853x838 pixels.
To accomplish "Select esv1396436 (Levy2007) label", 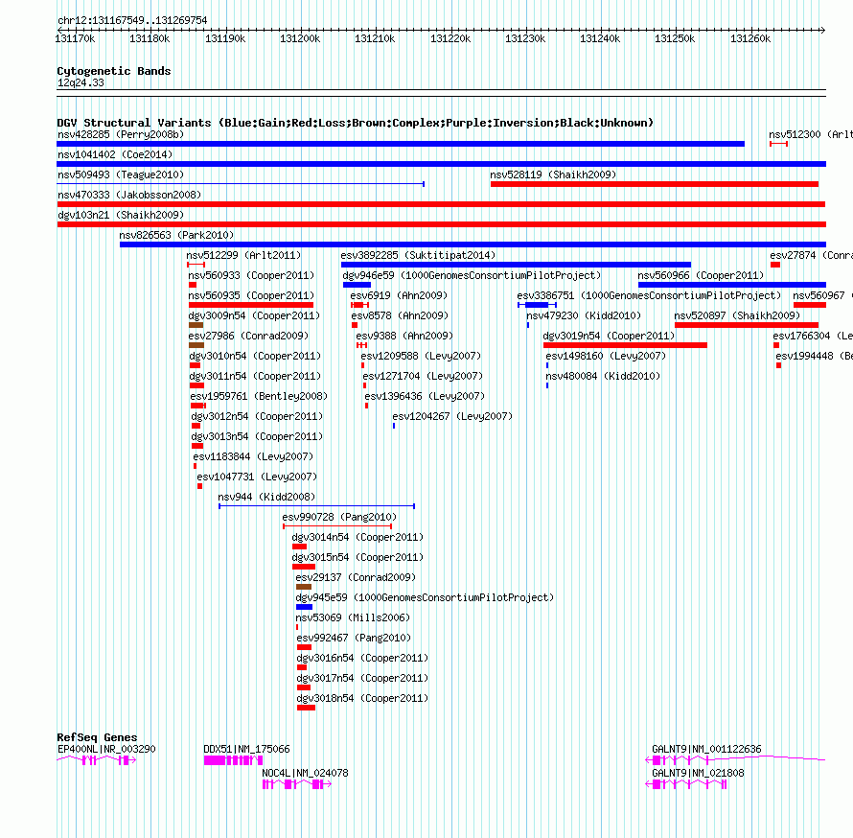I will coord(425,396).
